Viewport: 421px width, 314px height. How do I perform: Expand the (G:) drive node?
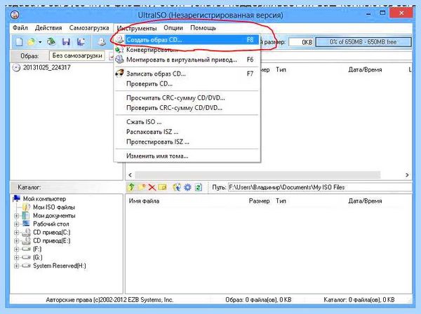(x=16, y=258)
